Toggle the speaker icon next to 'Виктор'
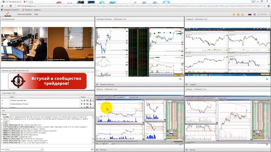271x152 pixels. click(97, 150)
